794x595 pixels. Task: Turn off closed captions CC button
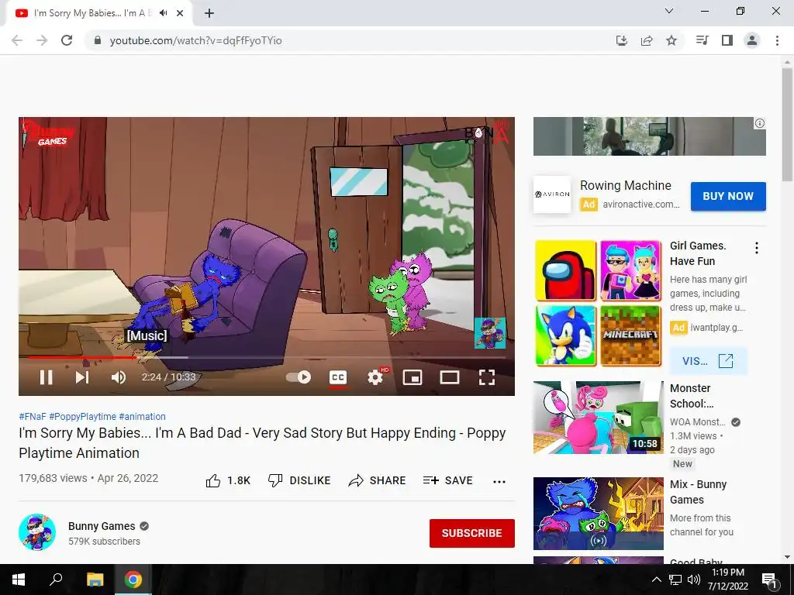tap(338, 377)
